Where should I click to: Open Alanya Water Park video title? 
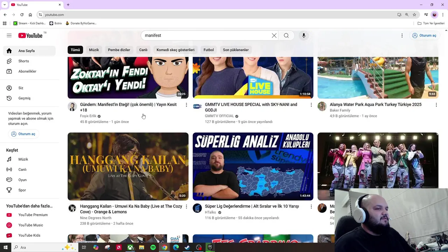pyautogui.click(x=376, y=104)
